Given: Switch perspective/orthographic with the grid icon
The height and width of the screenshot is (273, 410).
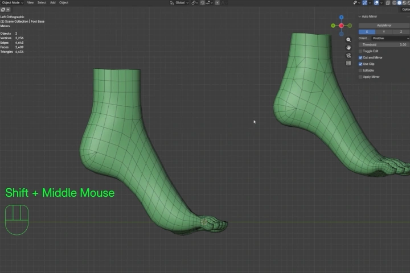Looking at the screenshot, I should click(348, 63).
